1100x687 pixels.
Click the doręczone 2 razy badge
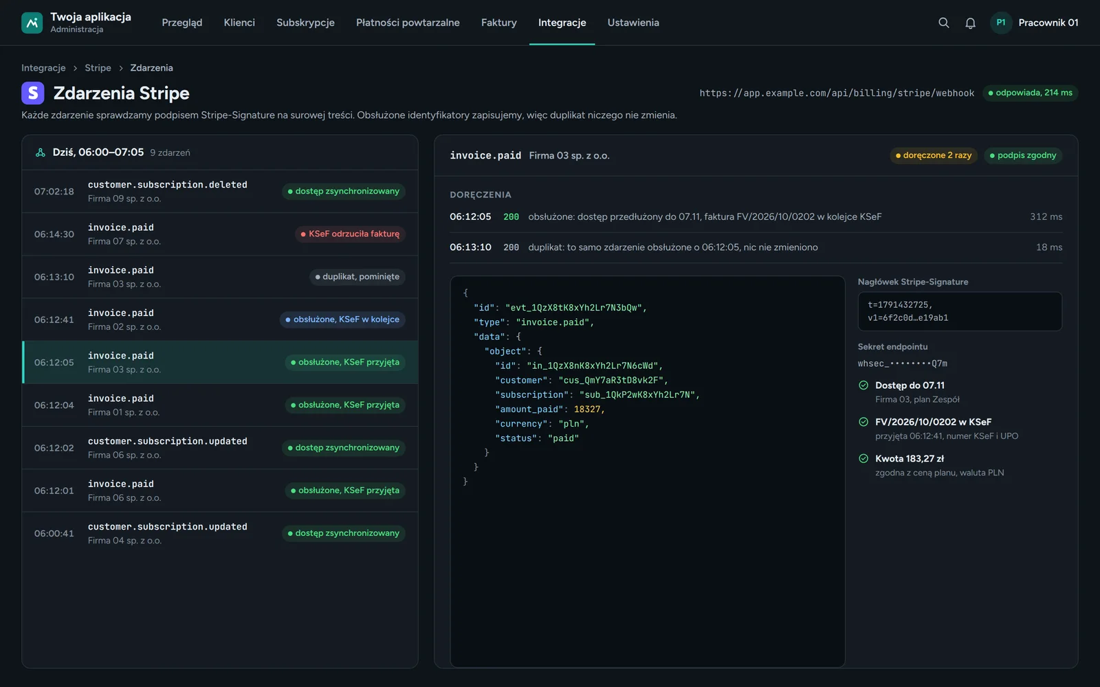click(x=934, y=155)
